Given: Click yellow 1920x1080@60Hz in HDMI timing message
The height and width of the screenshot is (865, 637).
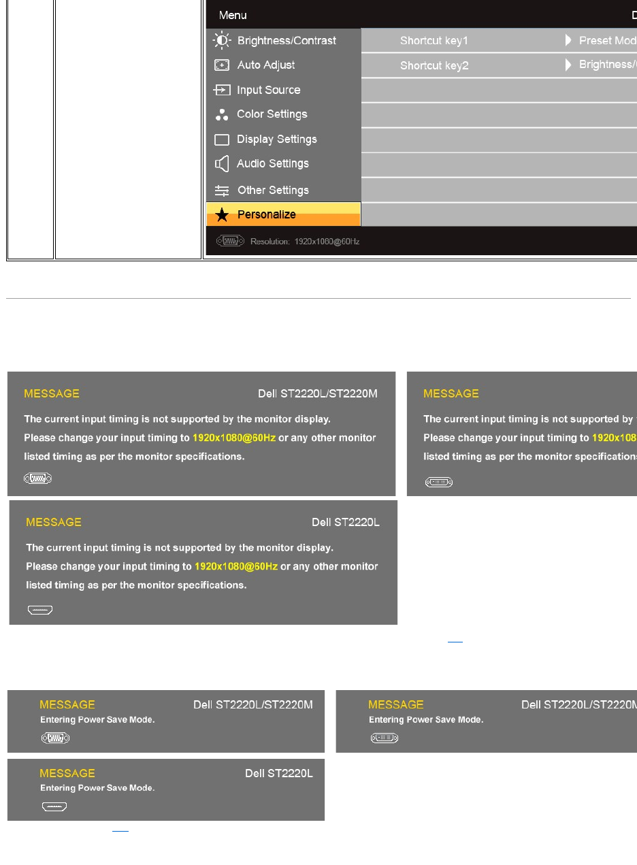Looking at the screenshot, I should pyautogui.click(x=236, y=566).
